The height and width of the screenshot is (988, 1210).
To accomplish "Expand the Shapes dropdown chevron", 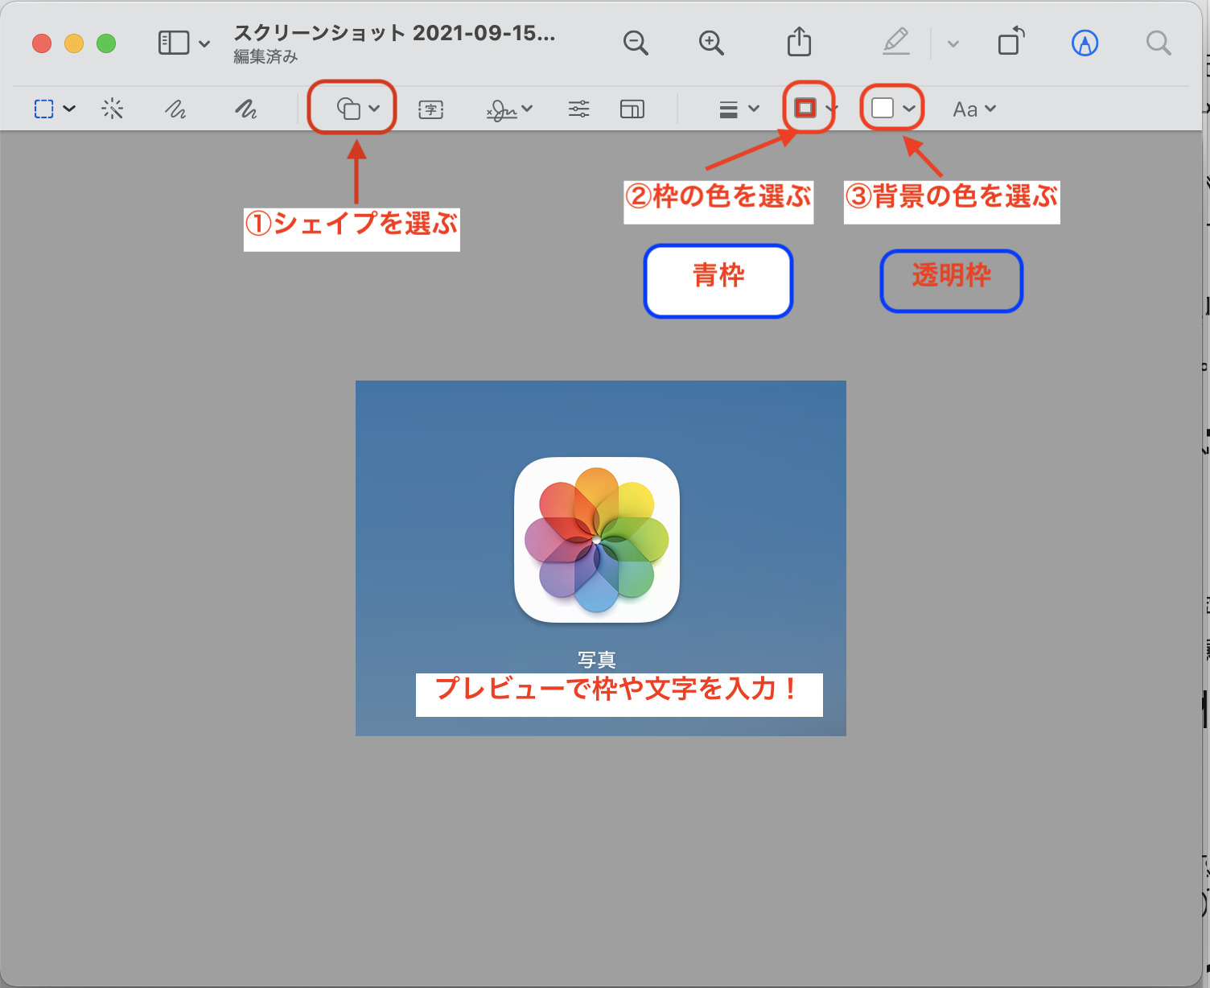I will (374, 109).
